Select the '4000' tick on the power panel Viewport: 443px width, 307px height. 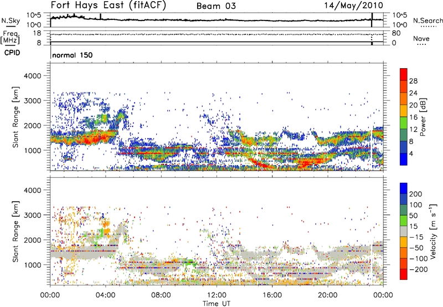32,76
